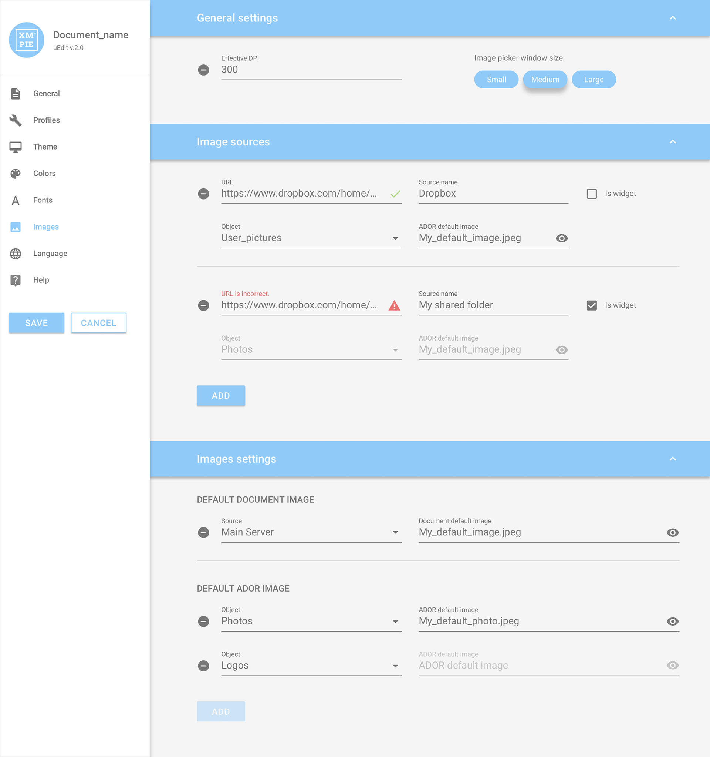Click the Profiles wrench icon
The width and height of the screenshot is (710, 757).
[x=16, y=120]
